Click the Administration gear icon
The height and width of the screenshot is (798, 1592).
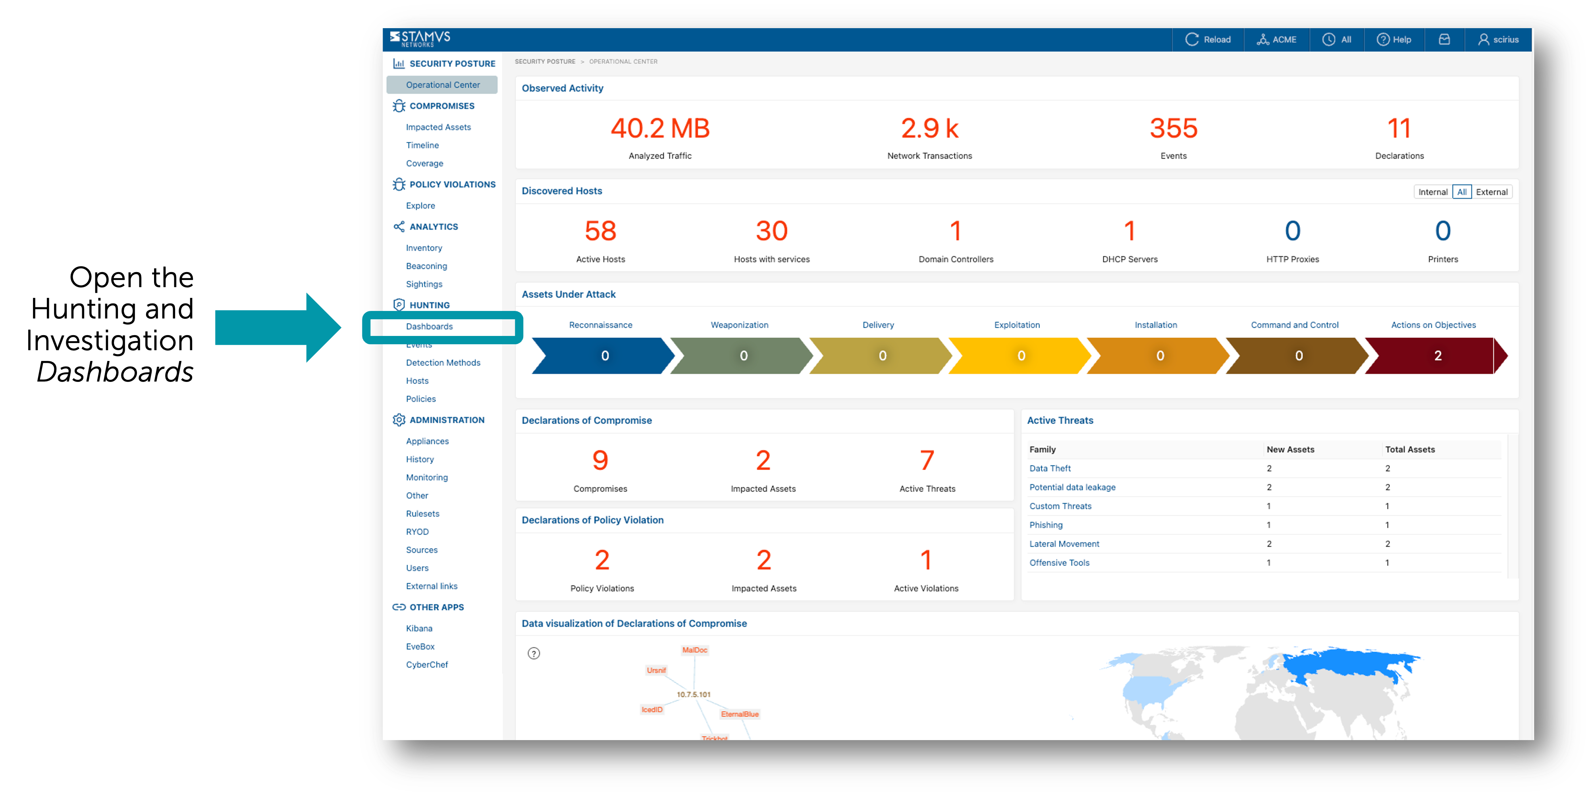(399, 420)
